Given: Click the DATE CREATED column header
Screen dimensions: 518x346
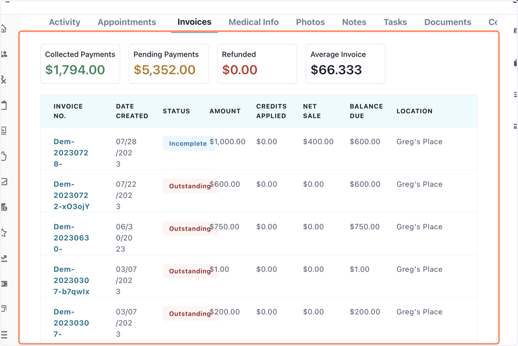Looking at the screenshot, I should [132, 111].
